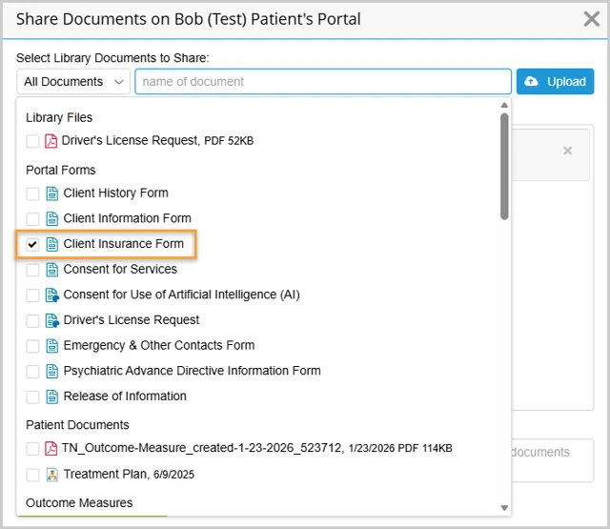Select Psychiatric Advance Directive Information Form label
Screen dimensions: 610x529
(x=193, y=371)
